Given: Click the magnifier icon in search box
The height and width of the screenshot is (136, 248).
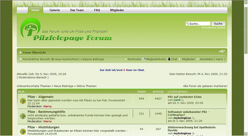Looking at the screenshot, I should pyautogui.click(x=187, y=23).
